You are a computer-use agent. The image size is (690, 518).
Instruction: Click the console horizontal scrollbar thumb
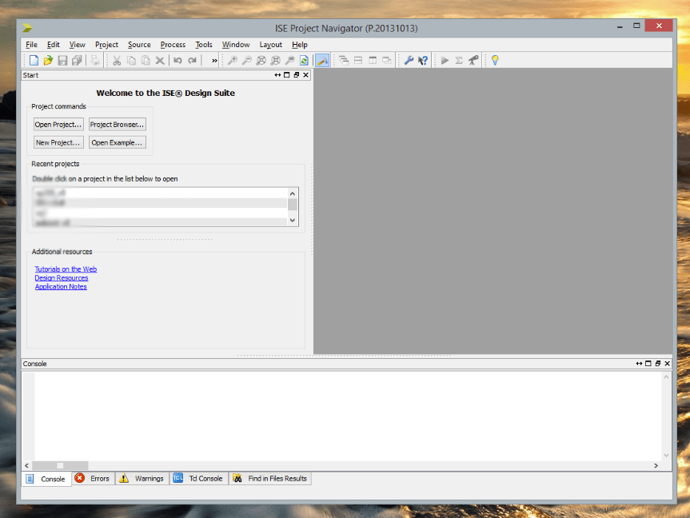coord(60,465)
